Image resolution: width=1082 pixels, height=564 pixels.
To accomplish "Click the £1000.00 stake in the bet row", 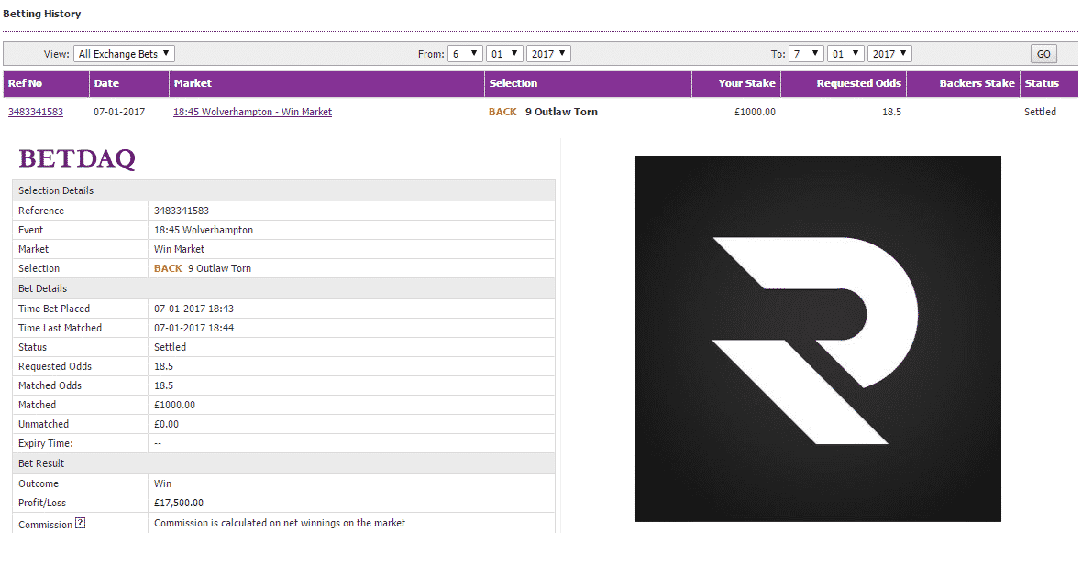I will pyautogui.click(x=755, y=112).
